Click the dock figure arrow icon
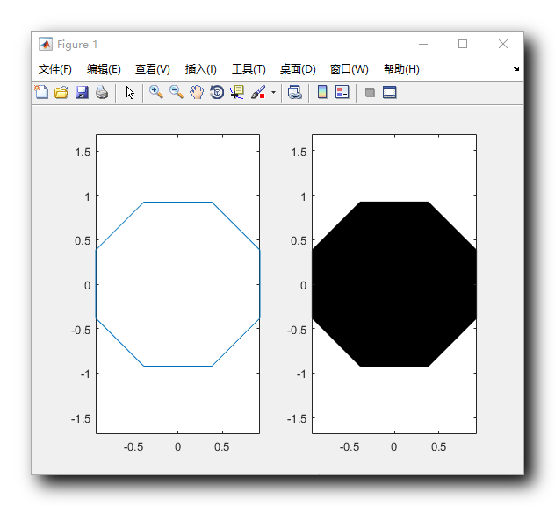The image size is (555, 506). (516, 69)
